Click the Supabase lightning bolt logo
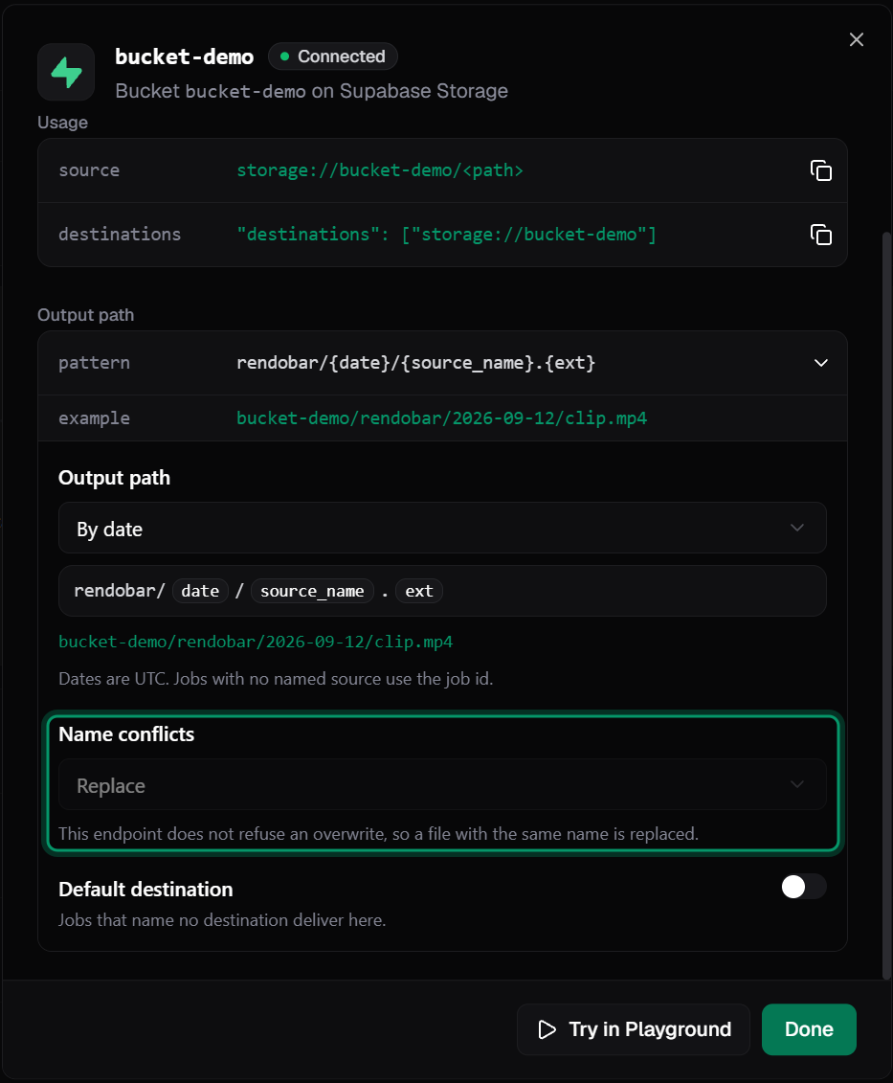Image resolution: width=893 pixels, height=1083 pixels. coord(66,73)
